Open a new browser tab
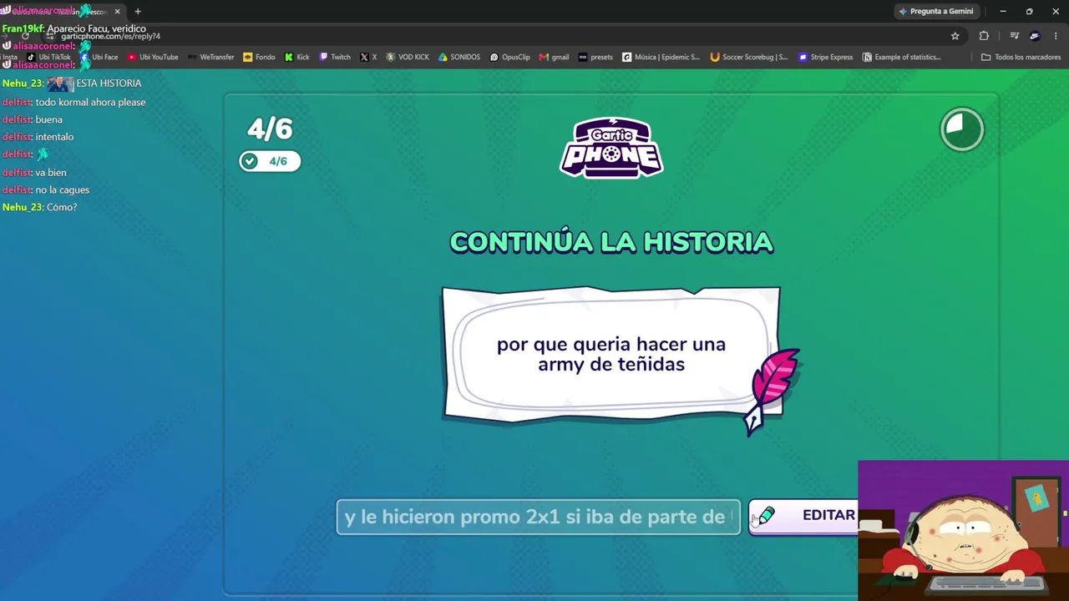Viewport: 1069px width, 601px height. 138,12
